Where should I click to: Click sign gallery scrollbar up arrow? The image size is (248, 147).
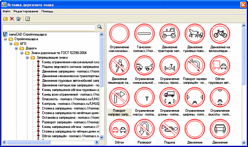244,25
